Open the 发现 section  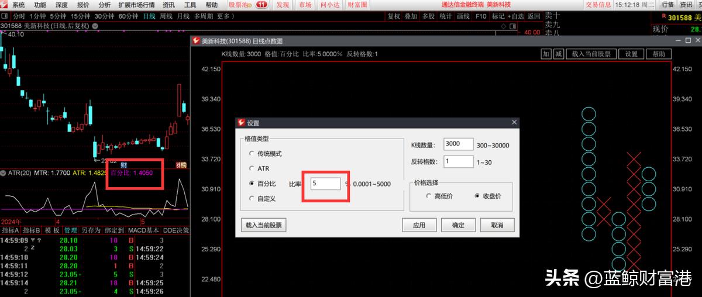point(283,5)
